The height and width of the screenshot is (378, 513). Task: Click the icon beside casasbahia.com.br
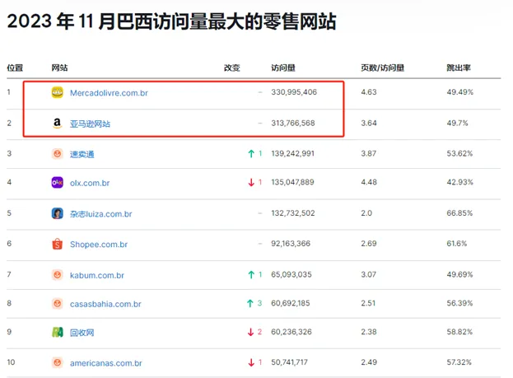[58, 303]
